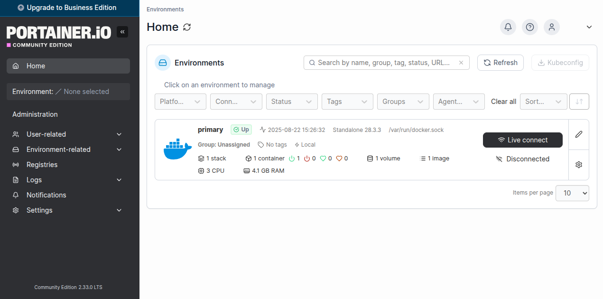Click the Refresh button

click(501, 63)
